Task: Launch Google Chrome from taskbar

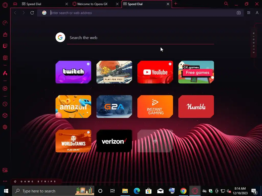Action: tap(183, 191)
